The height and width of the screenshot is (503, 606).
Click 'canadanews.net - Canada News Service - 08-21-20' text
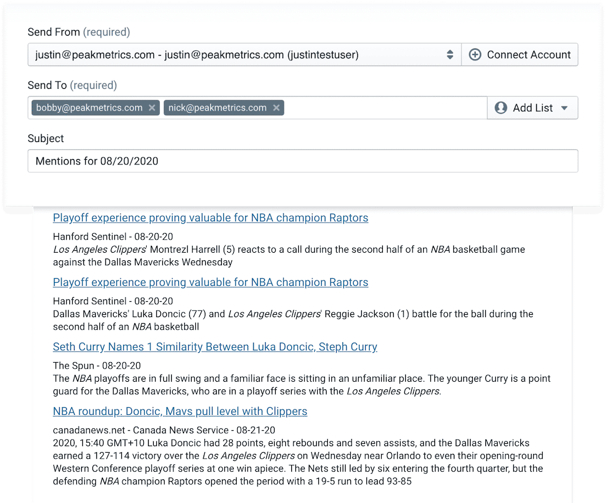164,430
